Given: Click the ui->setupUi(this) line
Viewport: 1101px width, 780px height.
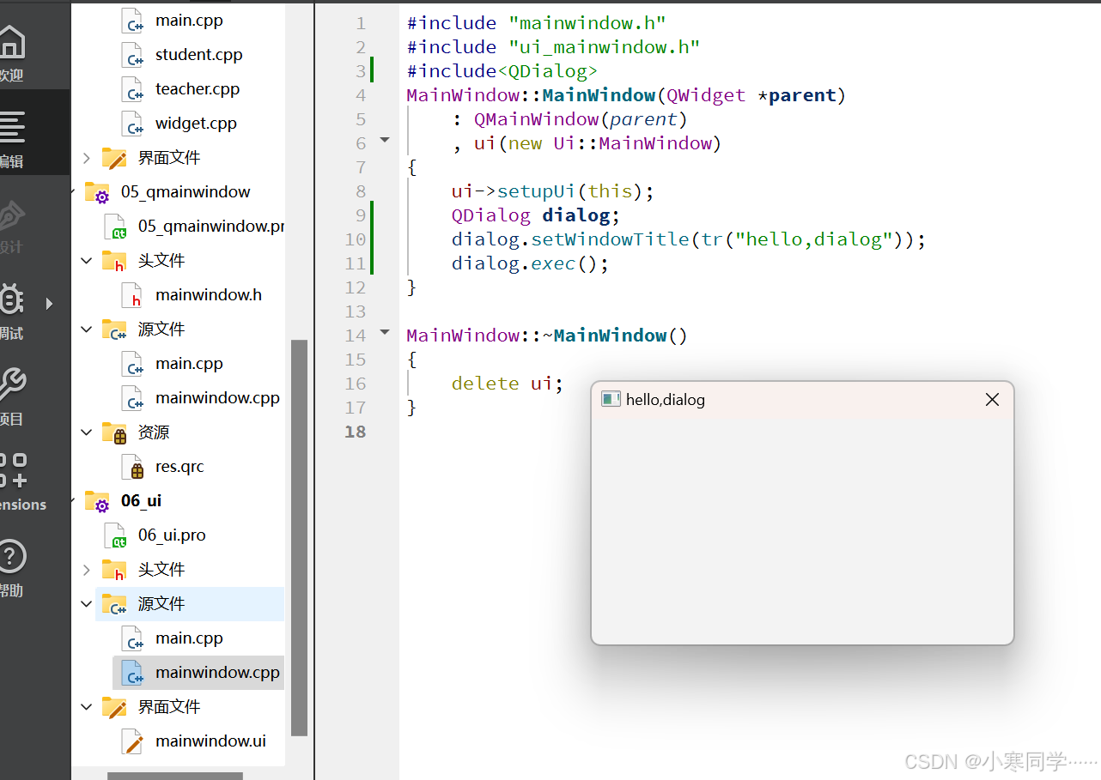Looking at the screenshot, I should coord(553,191).
